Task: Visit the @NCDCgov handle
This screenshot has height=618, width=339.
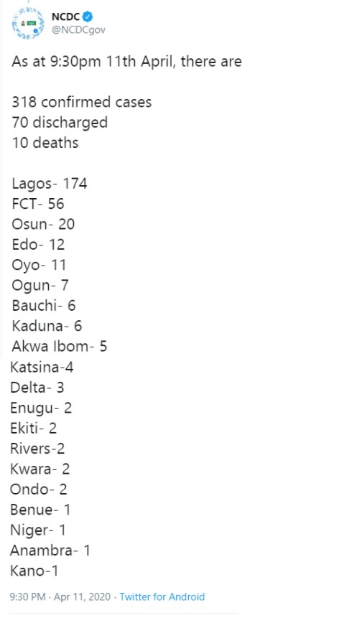Action: pos(78,30)
